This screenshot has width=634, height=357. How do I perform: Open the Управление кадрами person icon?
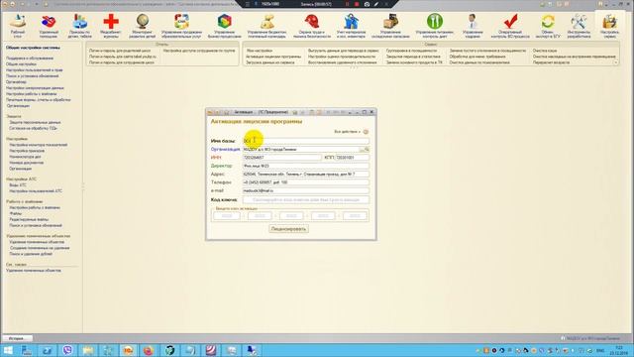[x=473, y=26]
